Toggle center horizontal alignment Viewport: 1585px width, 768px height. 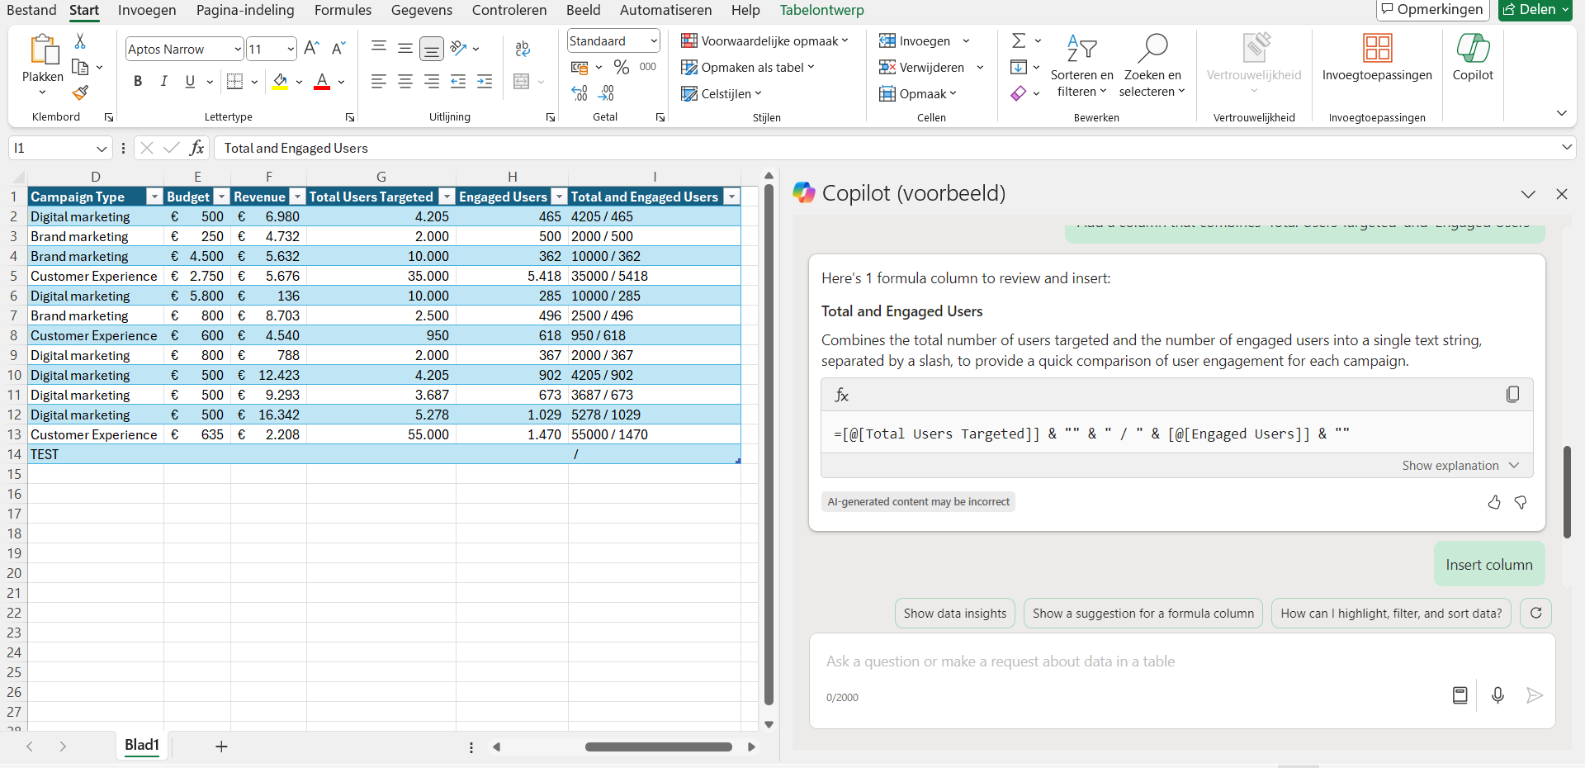405,81
